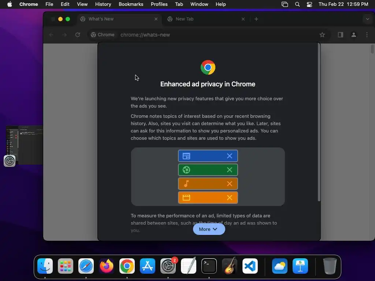Click the chrome://whats-new address field
This screenshot has height=281, width=375.
145,35
